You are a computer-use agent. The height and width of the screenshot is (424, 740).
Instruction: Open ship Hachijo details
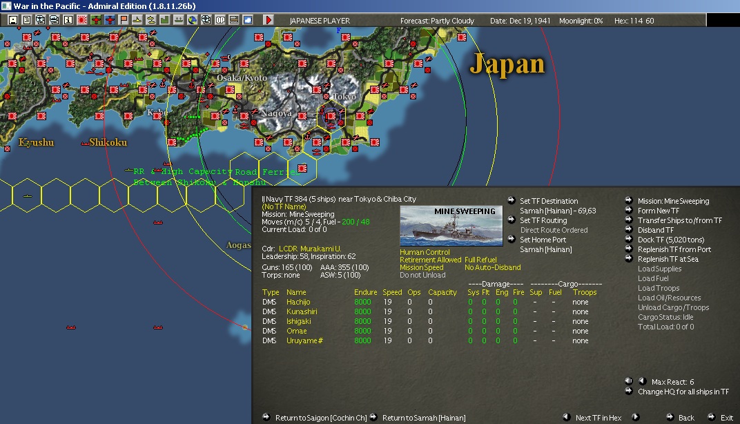coord(298,302)
